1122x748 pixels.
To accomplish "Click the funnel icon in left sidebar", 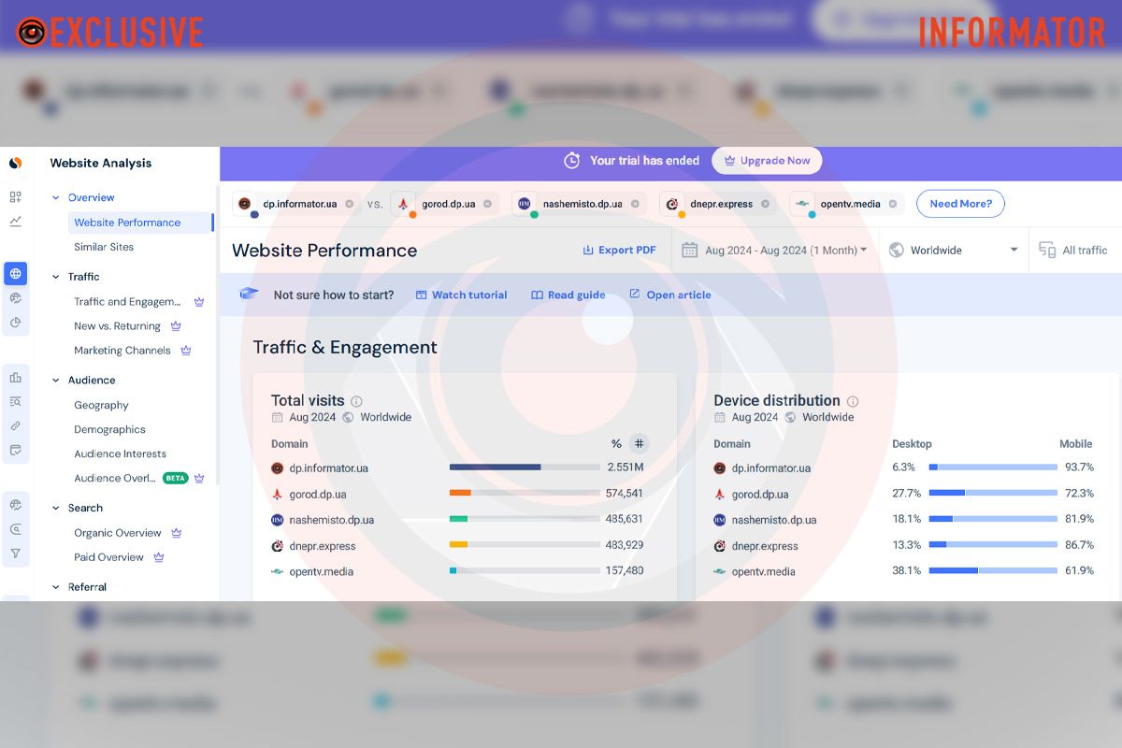I will click(x=15, y=554).
